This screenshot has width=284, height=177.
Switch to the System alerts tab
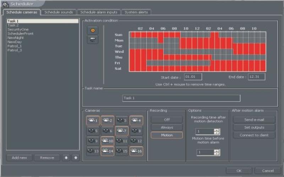(136, 12)
